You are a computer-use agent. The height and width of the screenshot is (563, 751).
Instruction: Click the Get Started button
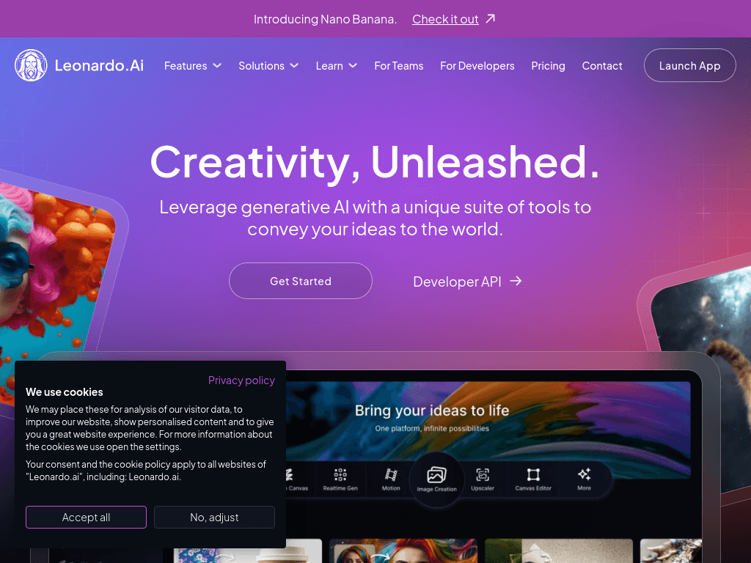pos(300,281)
